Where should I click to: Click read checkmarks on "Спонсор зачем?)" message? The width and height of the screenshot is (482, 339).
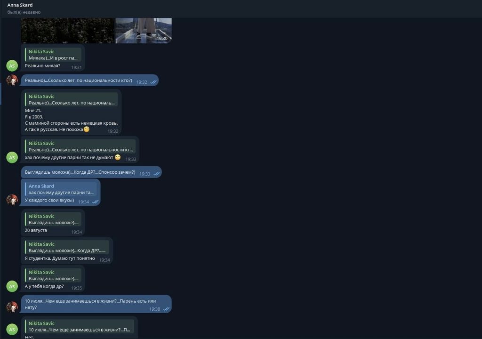coord(157,174)
